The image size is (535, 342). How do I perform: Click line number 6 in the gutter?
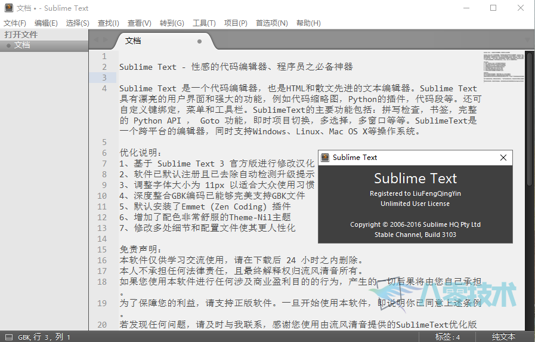coord(104,153)
